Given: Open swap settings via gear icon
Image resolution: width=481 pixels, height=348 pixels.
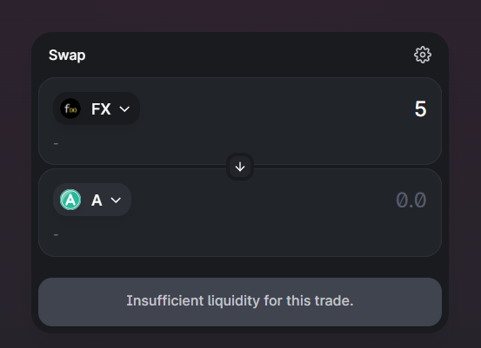Looking at the screenshot, I should 423,55.
